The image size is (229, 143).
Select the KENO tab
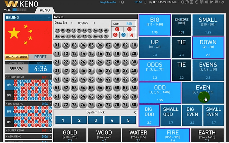45,10
